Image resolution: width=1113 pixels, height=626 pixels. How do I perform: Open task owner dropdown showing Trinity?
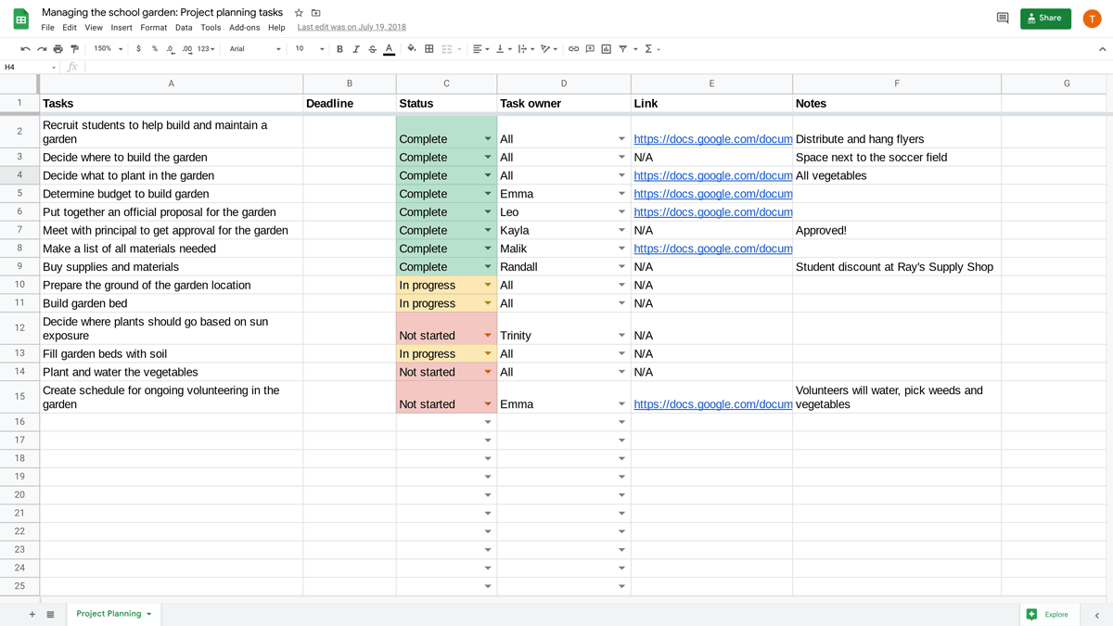[621, 336]
